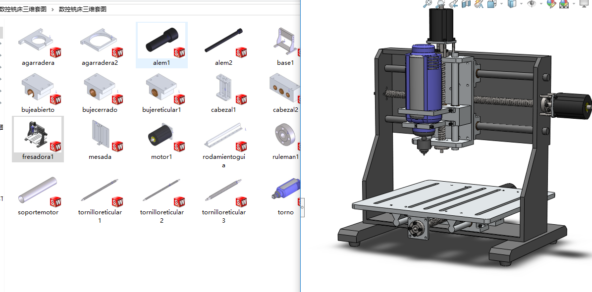Select the cabezal1 part file
Screen dimensions: 592x292
coord(223,93)
